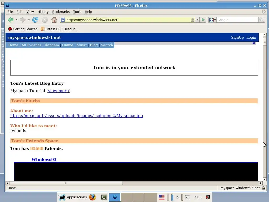
Task: Open the Applications menu on the panel
Action: click(73, 197)
